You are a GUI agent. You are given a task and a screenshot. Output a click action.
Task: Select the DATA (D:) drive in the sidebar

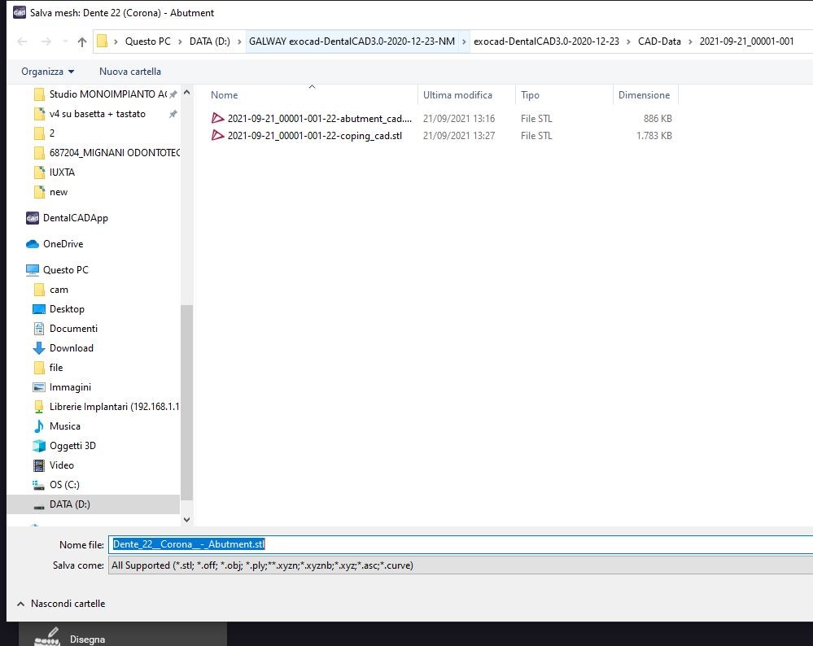coord(94,504)
